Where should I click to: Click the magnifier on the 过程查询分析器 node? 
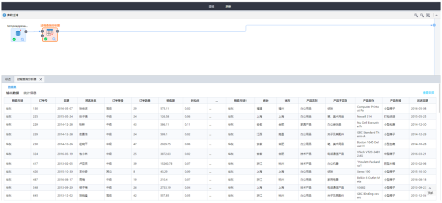[54, 39]
